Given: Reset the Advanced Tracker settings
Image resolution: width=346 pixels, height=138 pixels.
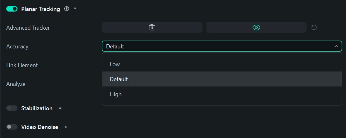Looking at the screenshot, I should pyautogui.click(x=314, y=27).
